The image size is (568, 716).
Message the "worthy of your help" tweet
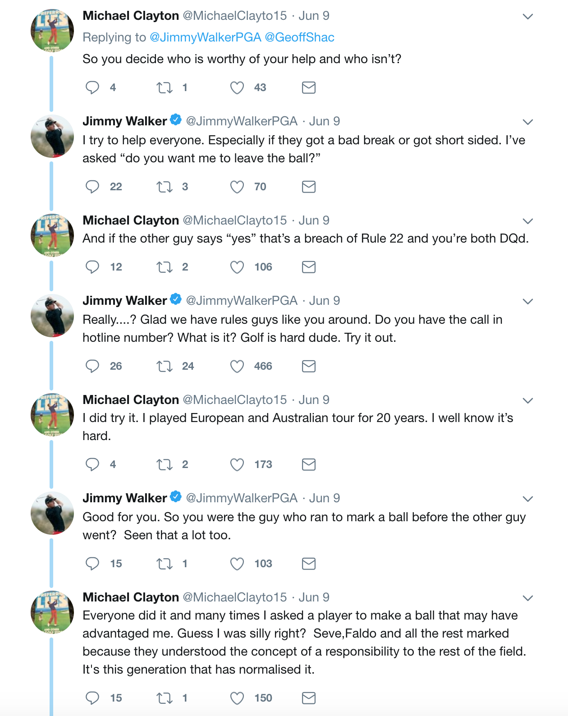click(x=308, y=87)
